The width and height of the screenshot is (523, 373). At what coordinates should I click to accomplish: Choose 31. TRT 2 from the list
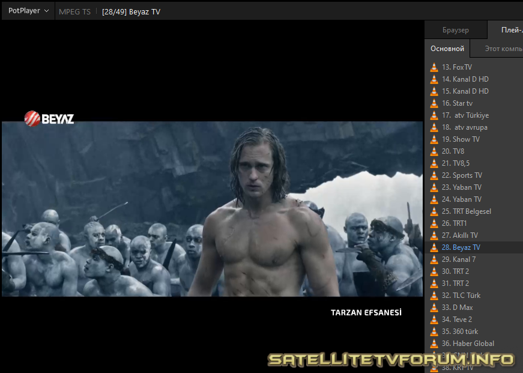[474, 284]
